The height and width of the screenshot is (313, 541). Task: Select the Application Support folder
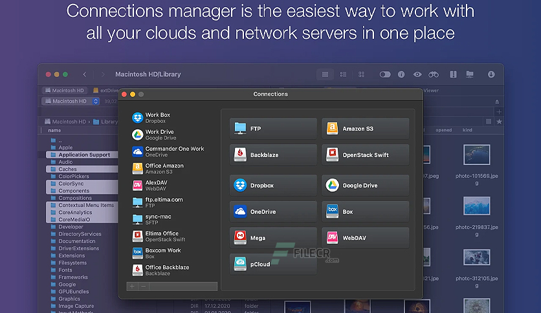[x=82, y=155]
